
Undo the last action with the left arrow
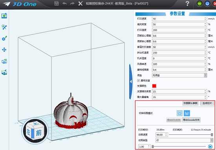(x=64, y=4)
